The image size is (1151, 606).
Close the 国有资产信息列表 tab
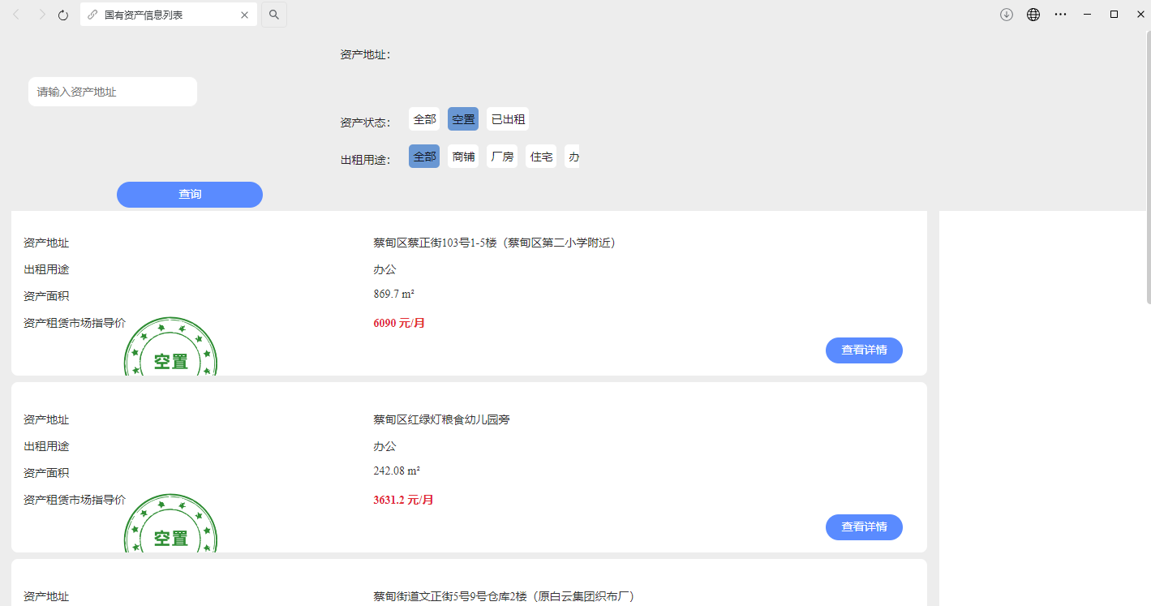pyautogui.click(x=245, y=15)
